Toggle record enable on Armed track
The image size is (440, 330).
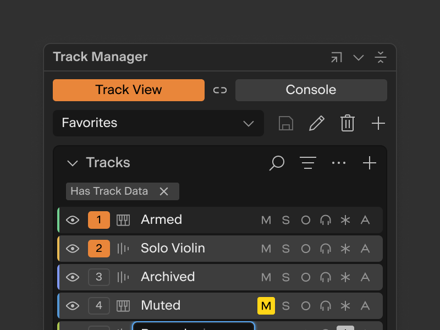click(x=306, y=221)
